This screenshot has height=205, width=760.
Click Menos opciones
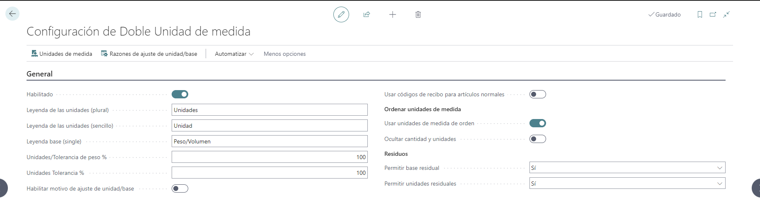point(284,54)
